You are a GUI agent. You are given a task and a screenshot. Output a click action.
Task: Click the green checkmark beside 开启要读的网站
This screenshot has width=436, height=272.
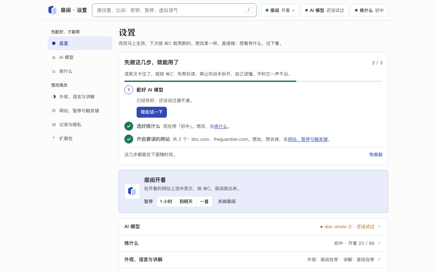point(129,139)
